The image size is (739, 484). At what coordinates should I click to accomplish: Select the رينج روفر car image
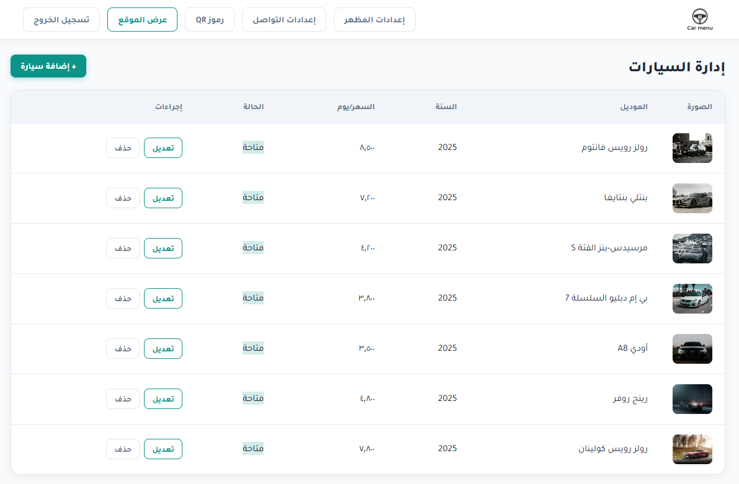692,399
